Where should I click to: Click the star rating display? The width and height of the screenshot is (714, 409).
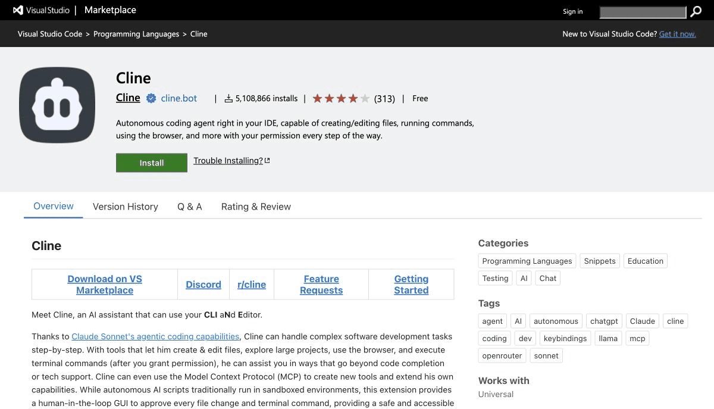pyautogui.click(x=341, y=99)
